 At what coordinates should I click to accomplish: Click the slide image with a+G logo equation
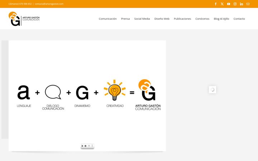point(87,96)
